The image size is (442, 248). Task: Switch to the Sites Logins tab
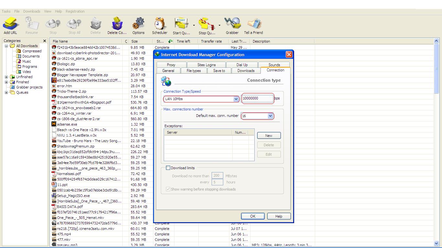(x=206, y=65)
